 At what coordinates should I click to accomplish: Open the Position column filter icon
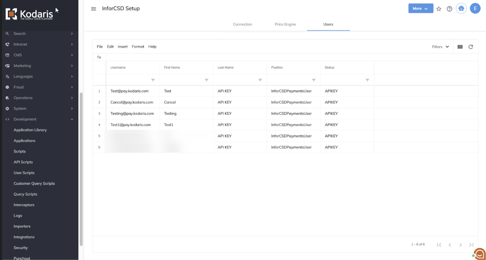tap(314, 80)
